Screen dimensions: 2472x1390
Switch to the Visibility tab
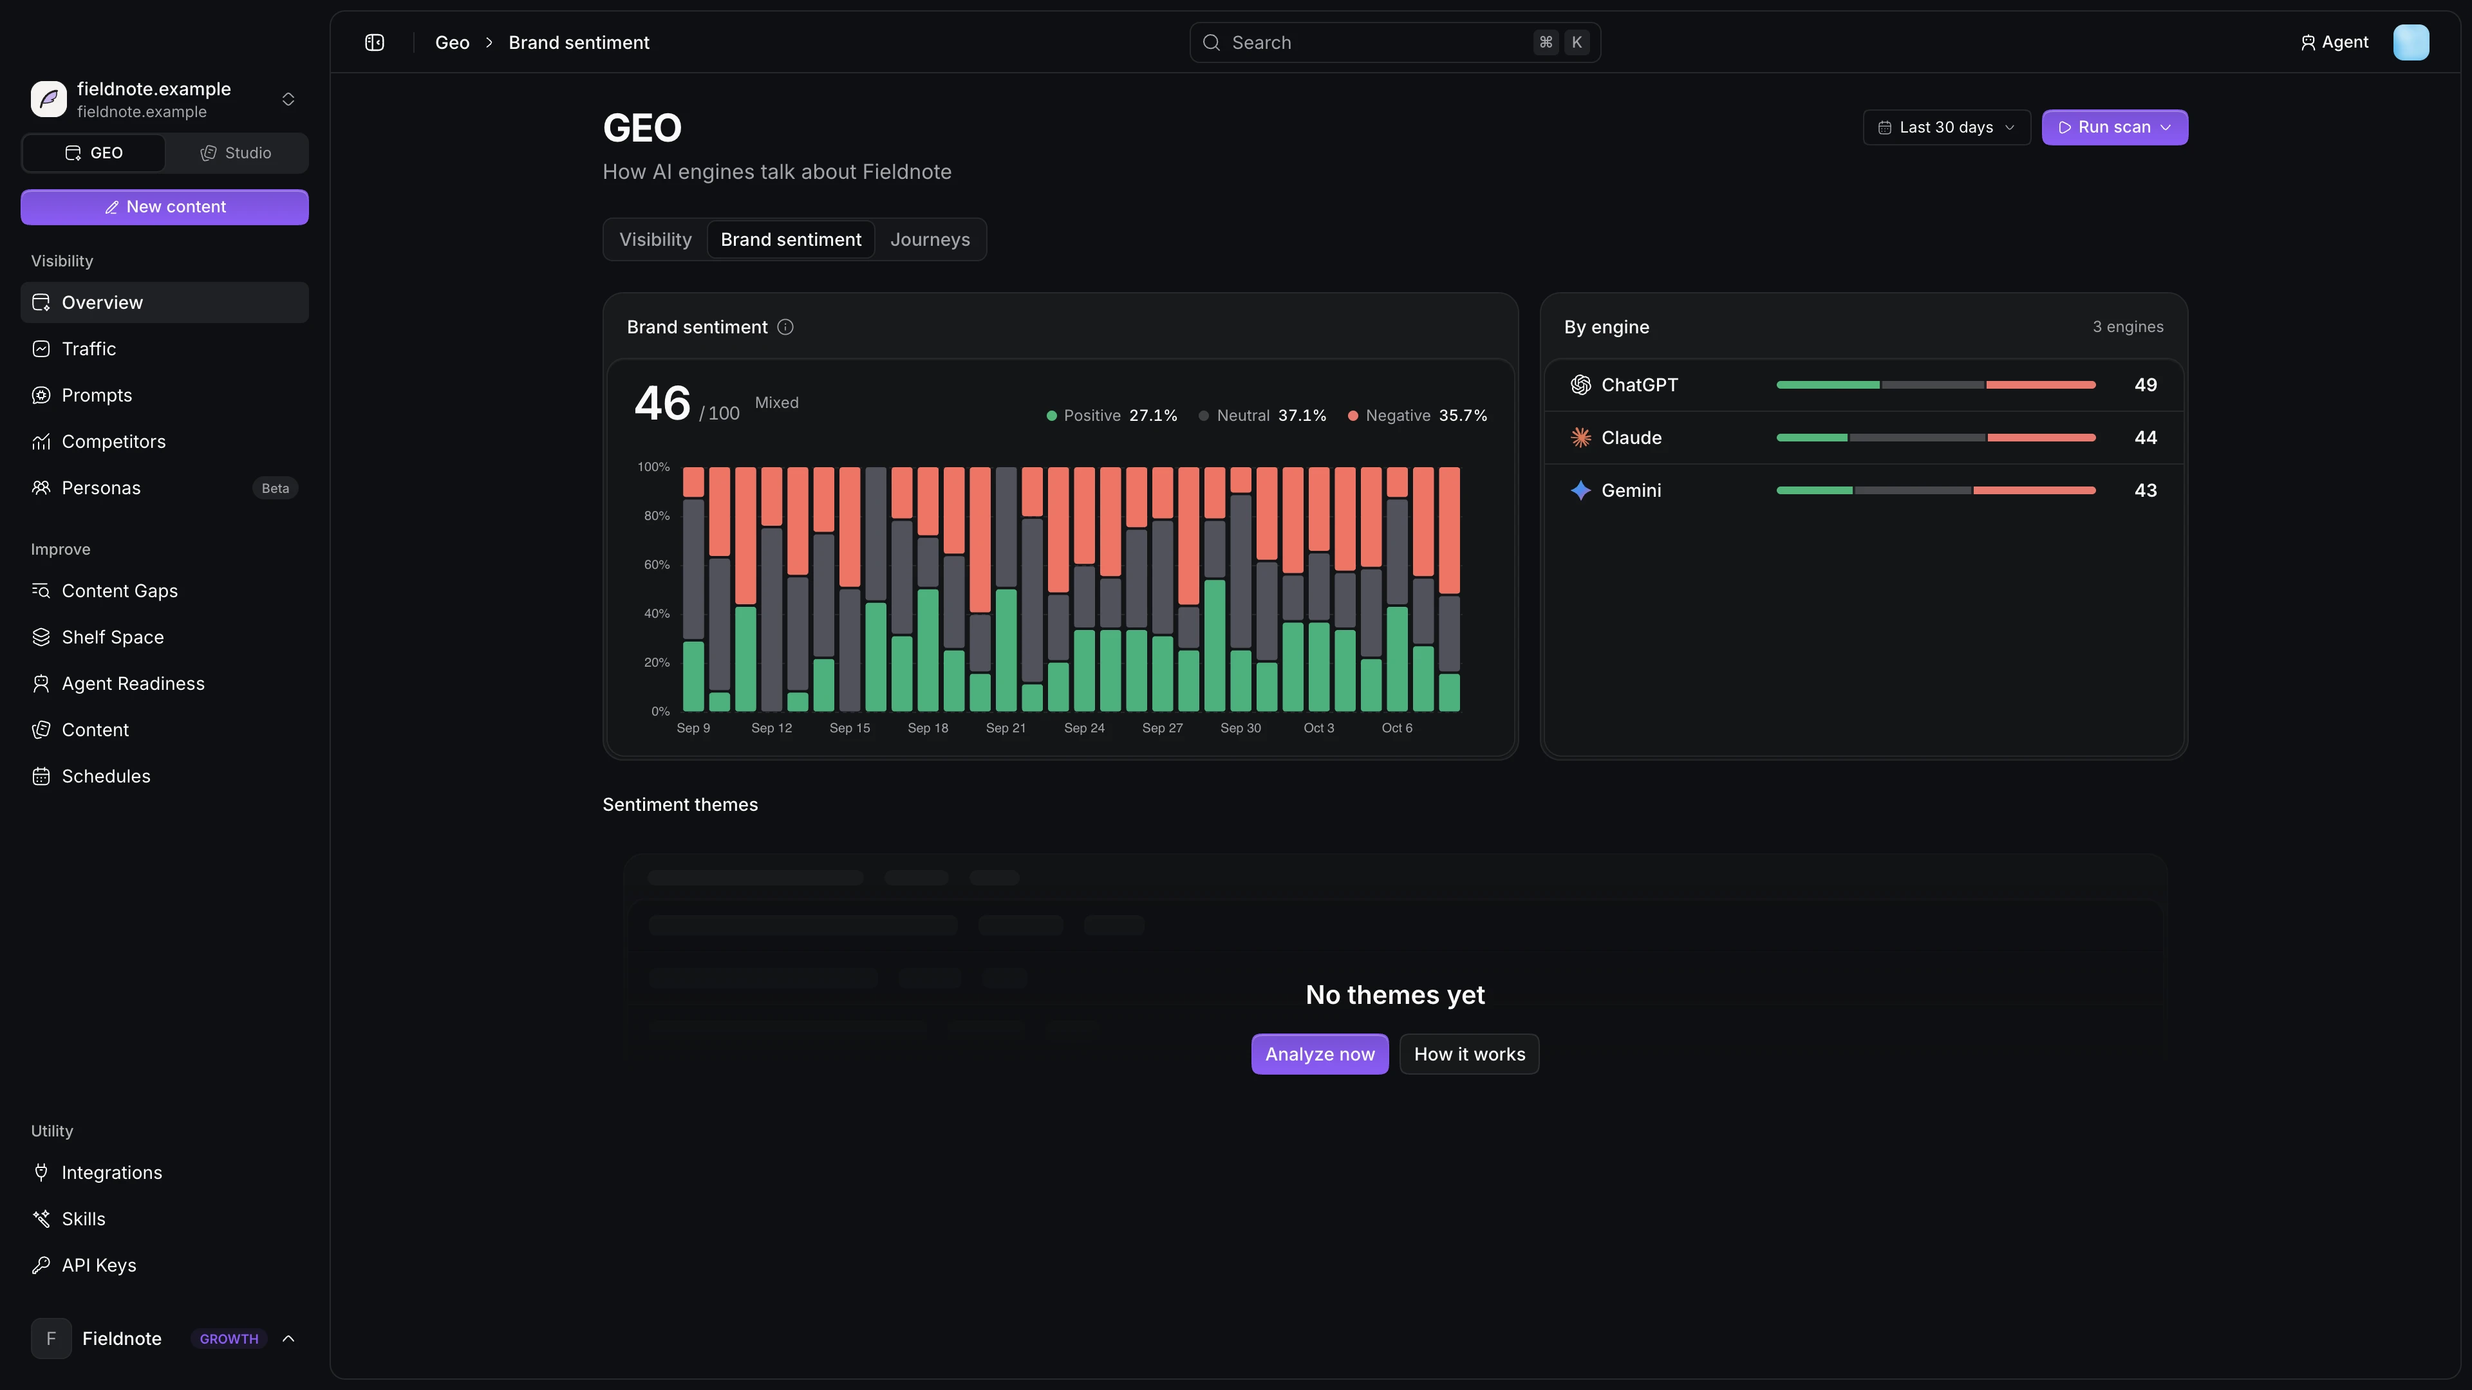(655, 240)
